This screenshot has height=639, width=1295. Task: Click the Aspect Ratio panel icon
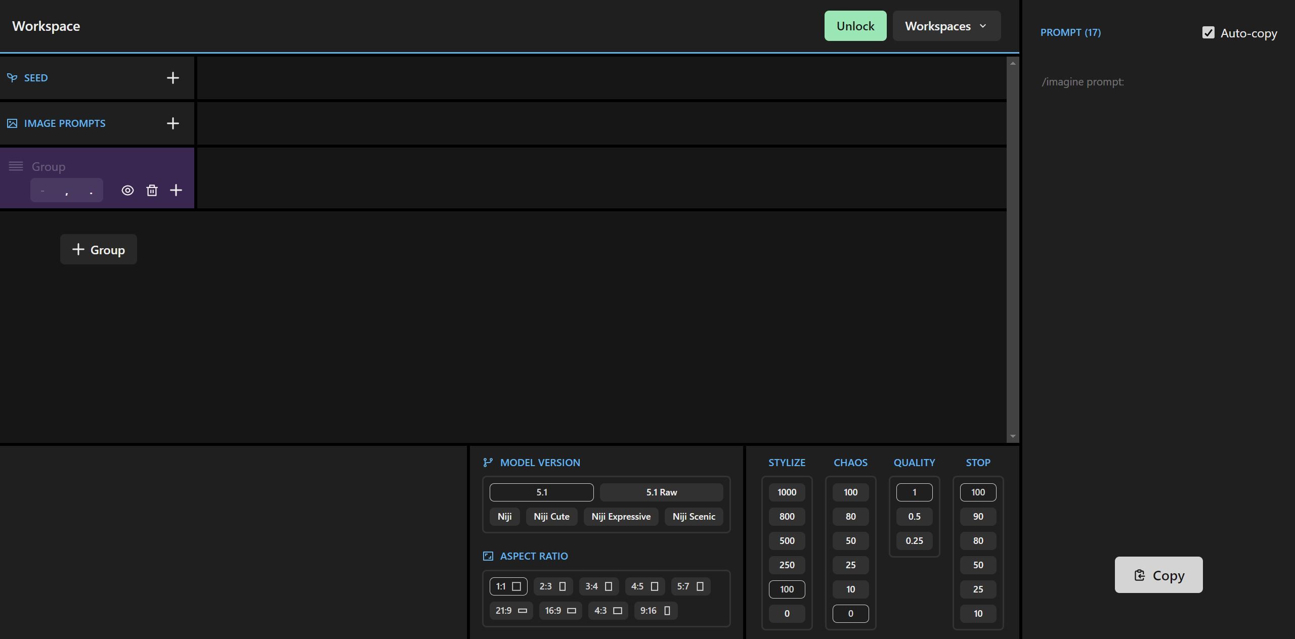488,556
